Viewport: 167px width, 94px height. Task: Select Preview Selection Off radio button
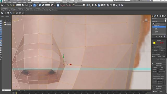[x=153, y=56]
